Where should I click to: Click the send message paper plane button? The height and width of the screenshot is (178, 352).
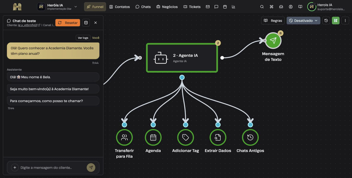(91, 167)
